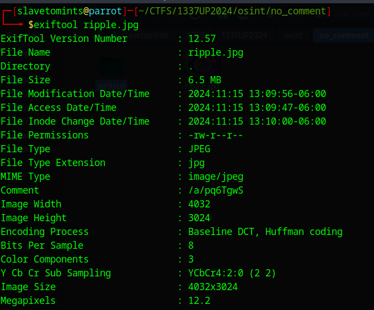374x310 pixels.
Task: Select the faint 1337UP2024 breadcrumb button
Action: pos(244,35)
